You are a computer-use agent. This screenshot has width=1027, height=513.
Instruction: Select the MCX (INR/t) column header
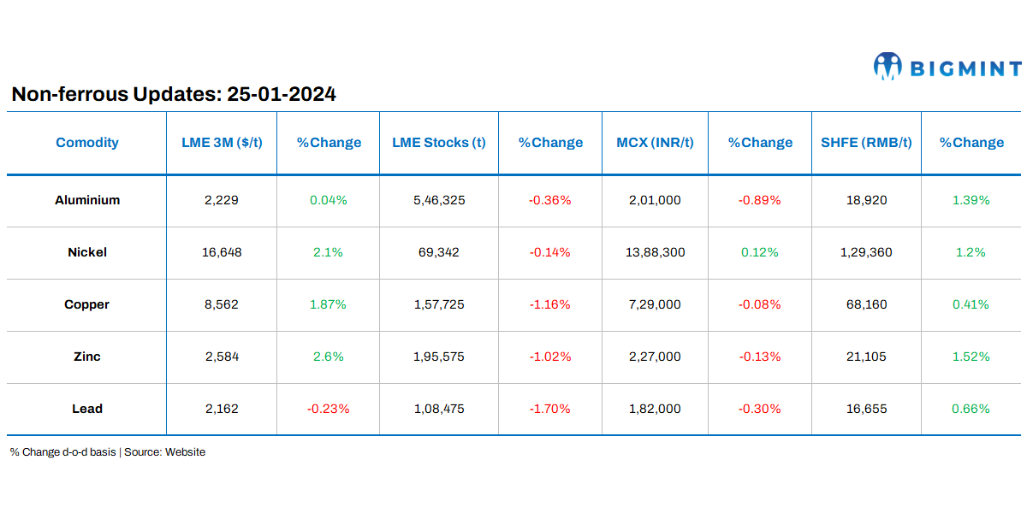click(656, 143)
